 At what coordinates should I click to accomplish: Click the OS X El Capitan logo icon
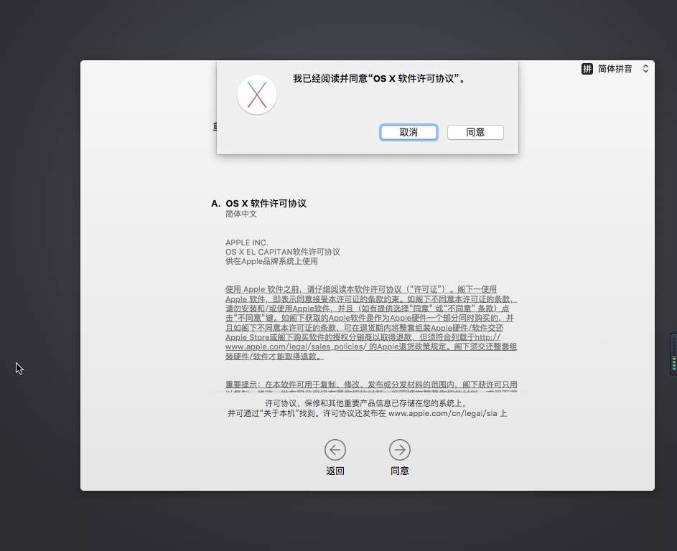[257, 95]
